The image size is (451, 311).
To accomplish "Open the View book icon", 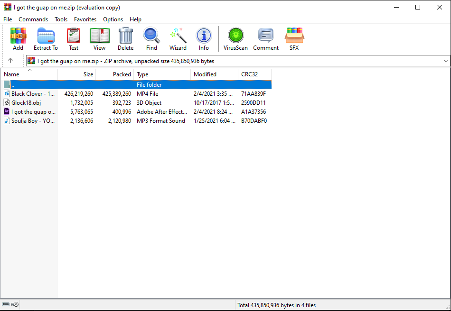I will pyautogui.click(x=100, y=36).
